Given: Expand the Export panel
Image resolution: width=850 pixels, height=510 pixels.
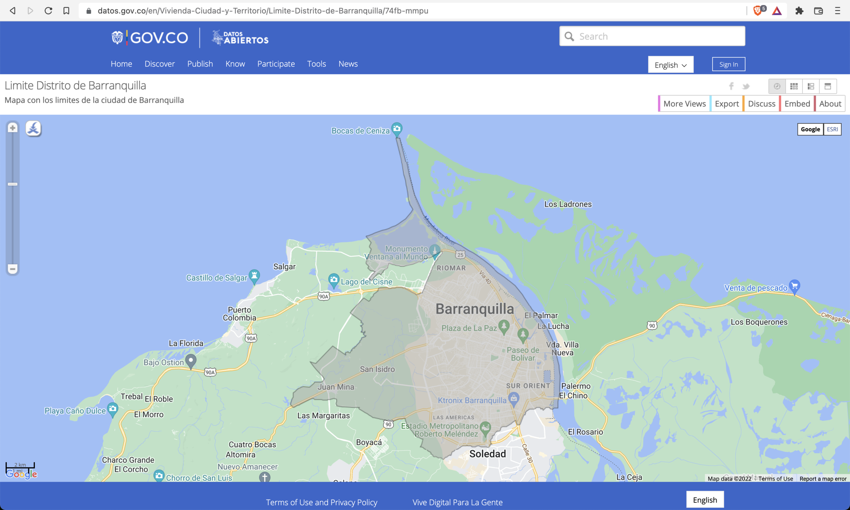Looking at the screenshot, I should click(x=726, y=104).
